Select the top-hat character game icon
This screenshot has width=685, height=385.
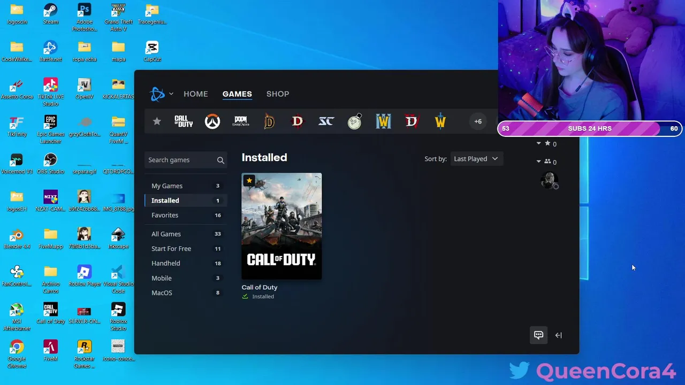point(354,121)
